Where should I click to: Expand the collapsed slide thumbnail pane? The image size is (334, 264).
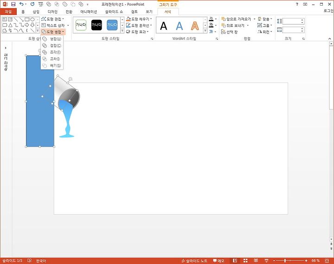click(6, 48)
